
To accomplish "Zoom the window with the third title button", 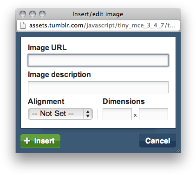I will coord(42,14).
